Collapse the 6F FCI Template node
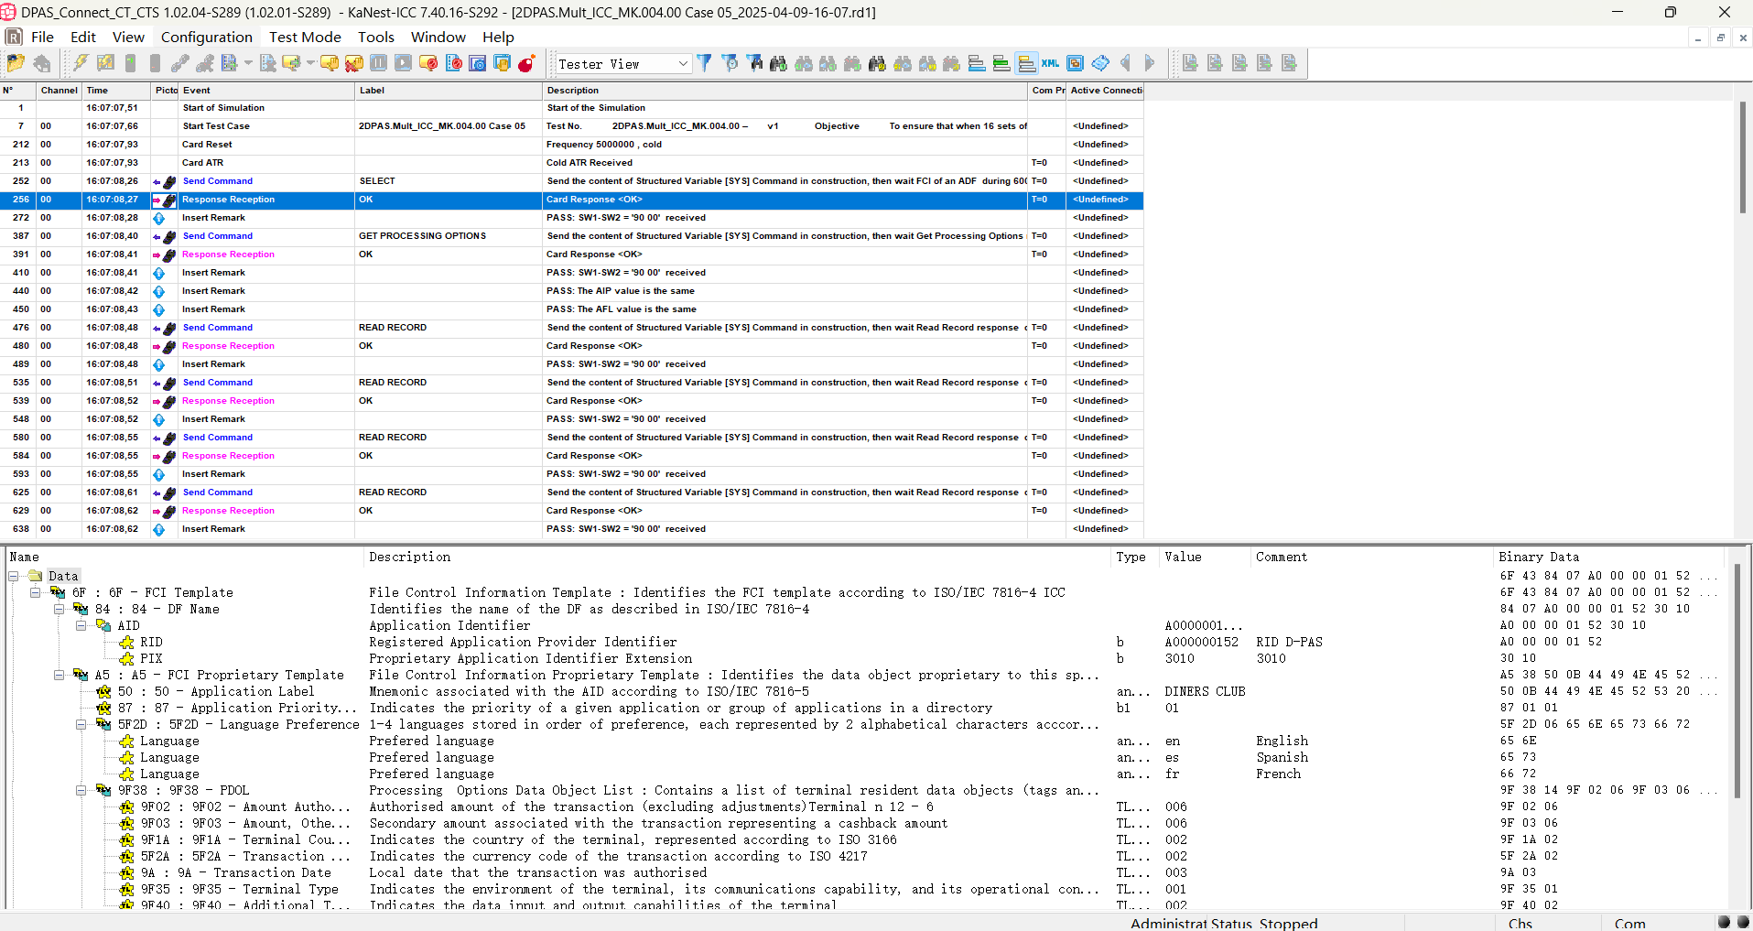This screenshot has height=931, width=1753. [36, 593]
